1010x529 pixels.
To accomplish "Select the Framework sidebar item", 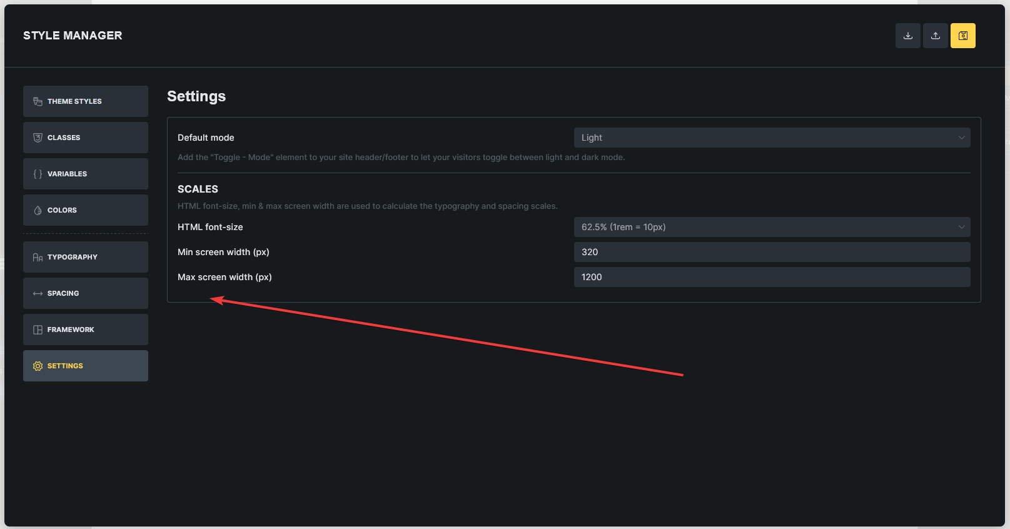I will (86, 330).
